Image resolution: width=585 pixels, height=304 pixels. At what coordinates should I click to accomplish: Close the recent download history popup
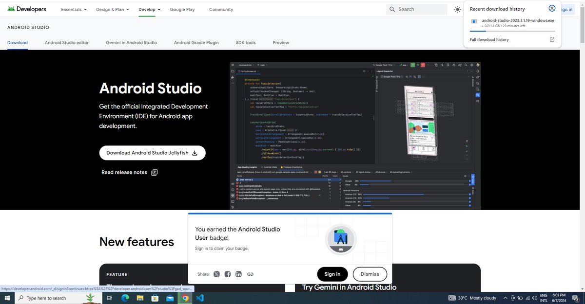click(552, 8)
